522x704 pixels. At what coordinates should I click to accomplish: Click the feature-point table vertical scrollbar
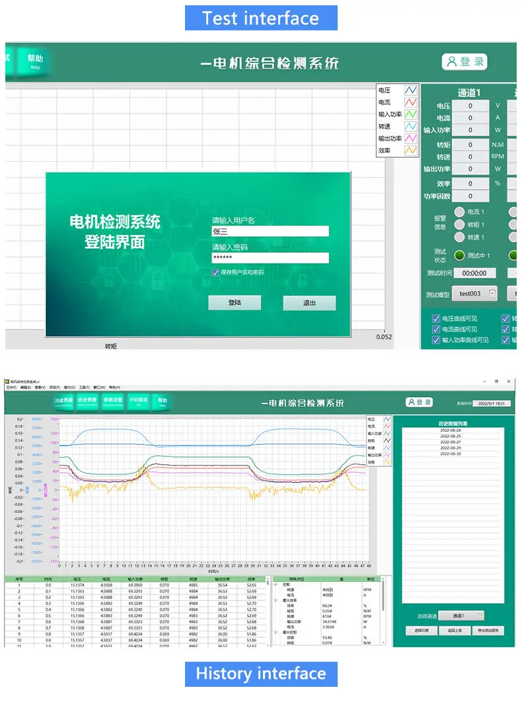click(x=384, y=611)
